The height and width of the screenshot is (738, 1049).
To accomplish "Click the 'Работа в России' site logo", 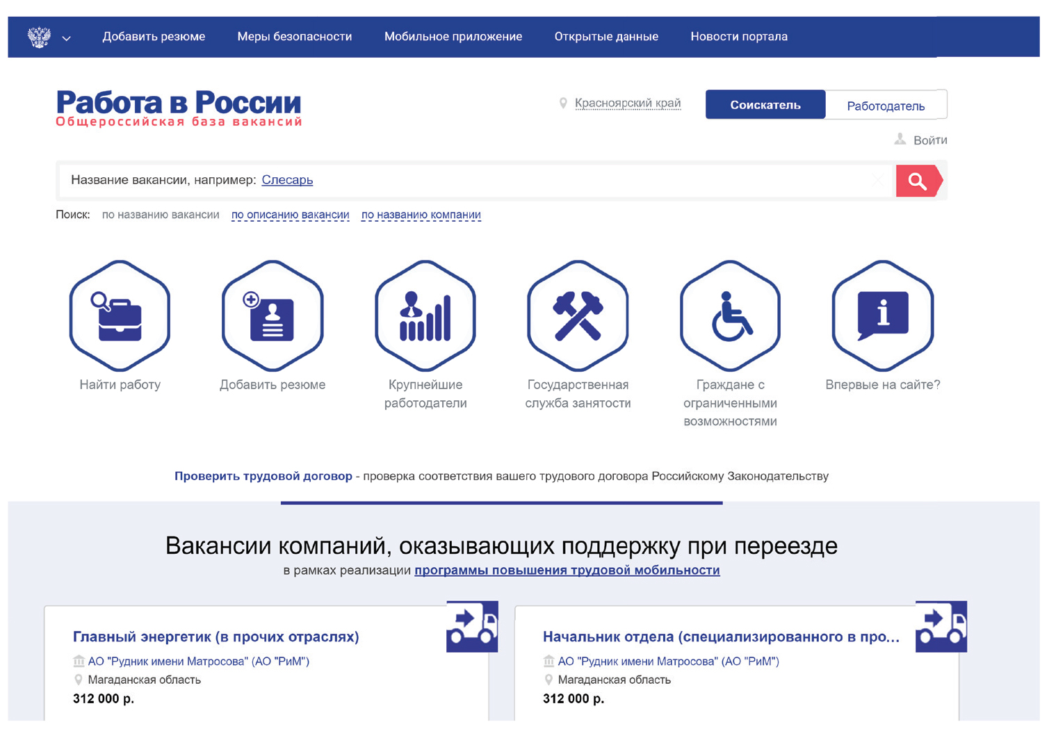I will pos(179,103).
